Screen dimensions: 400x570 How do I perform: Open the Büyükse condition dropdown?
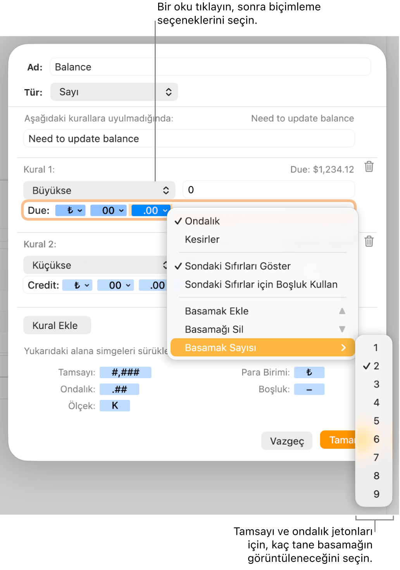coord(99,190)
